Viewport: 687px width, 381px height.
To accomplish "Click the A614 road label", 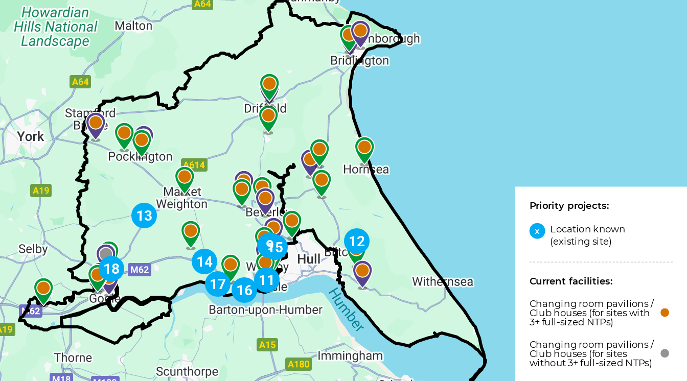I will [194, 165].
